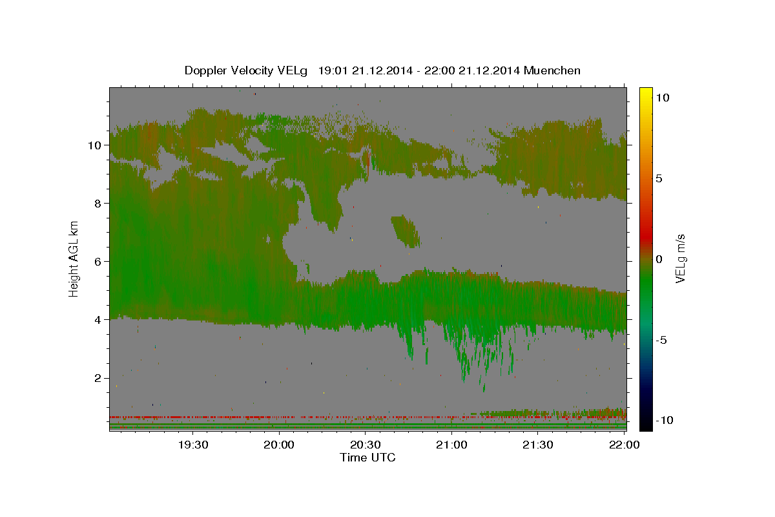Click the colorbar value 0 label
This screenshot has height=517, width=775.
click(x=659, y=258)
